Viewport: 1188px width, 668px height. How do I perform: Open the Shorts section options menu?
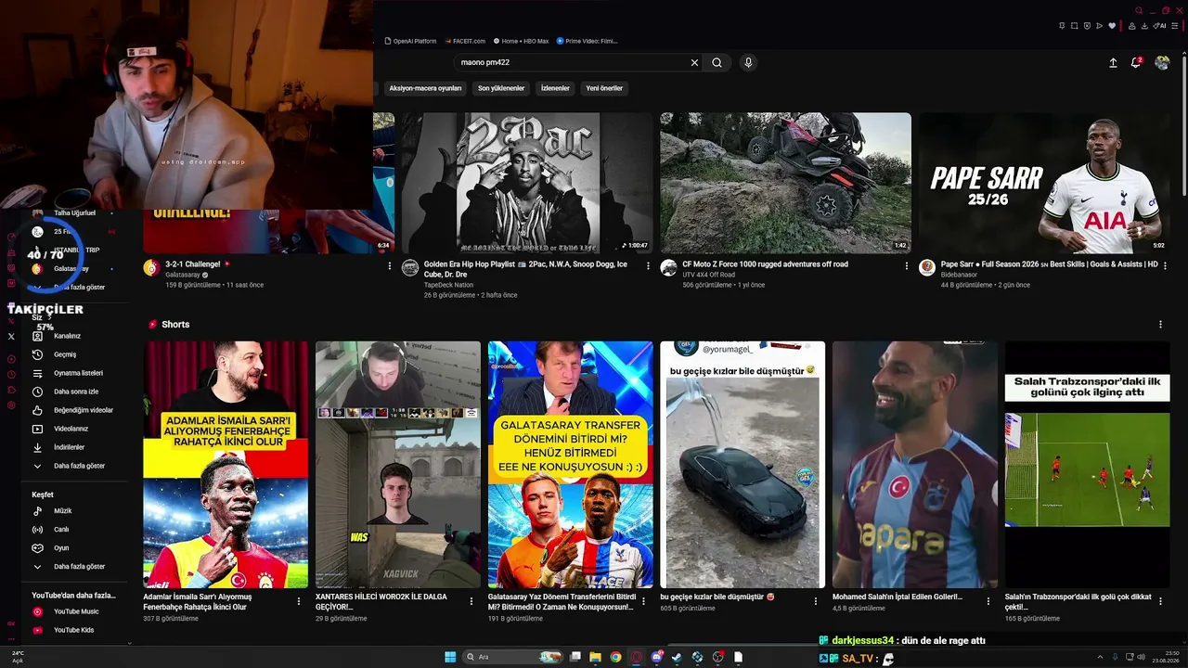tap(1160, 325)
